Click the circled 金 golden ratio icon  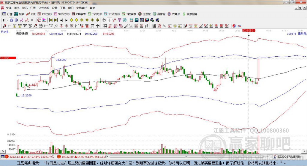tap(175, 26)
